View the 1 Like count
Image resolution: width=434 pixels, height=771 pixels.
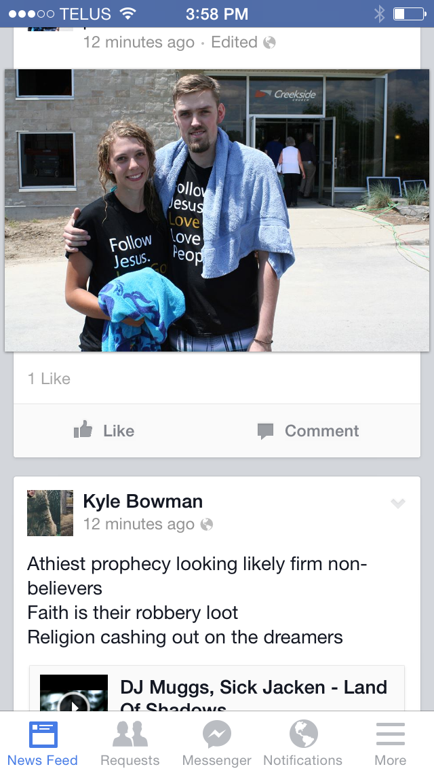click(x=49, y=379)
